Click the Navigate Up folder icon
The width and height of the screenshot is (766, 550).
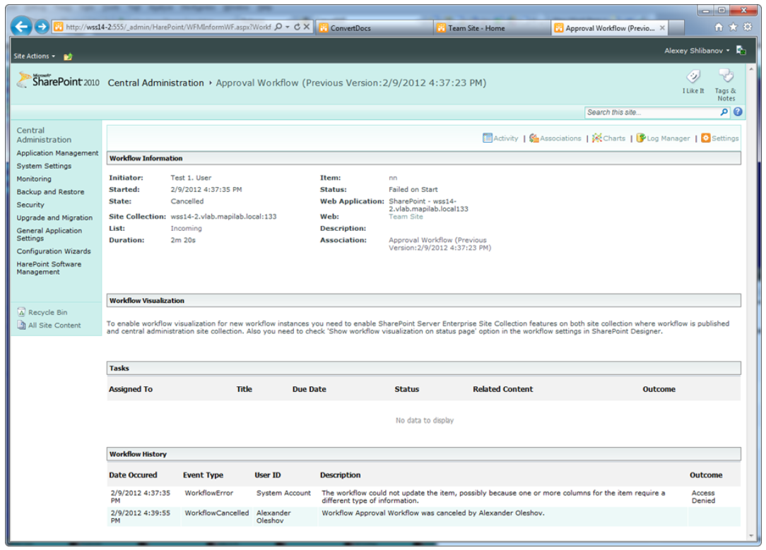68,56
